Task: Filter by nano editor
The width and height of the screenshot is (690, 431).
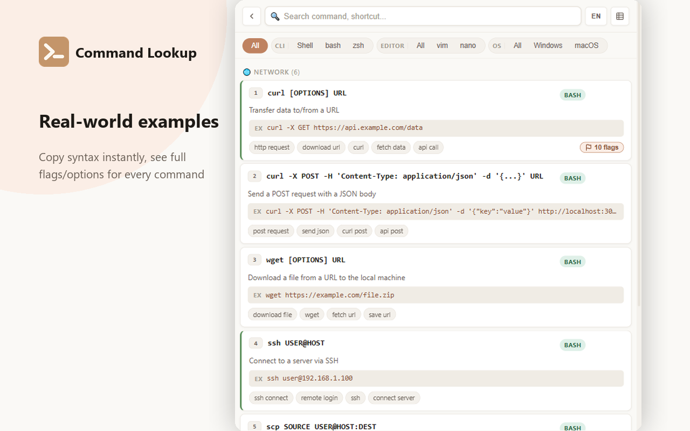Action: (x=468, y=46)
